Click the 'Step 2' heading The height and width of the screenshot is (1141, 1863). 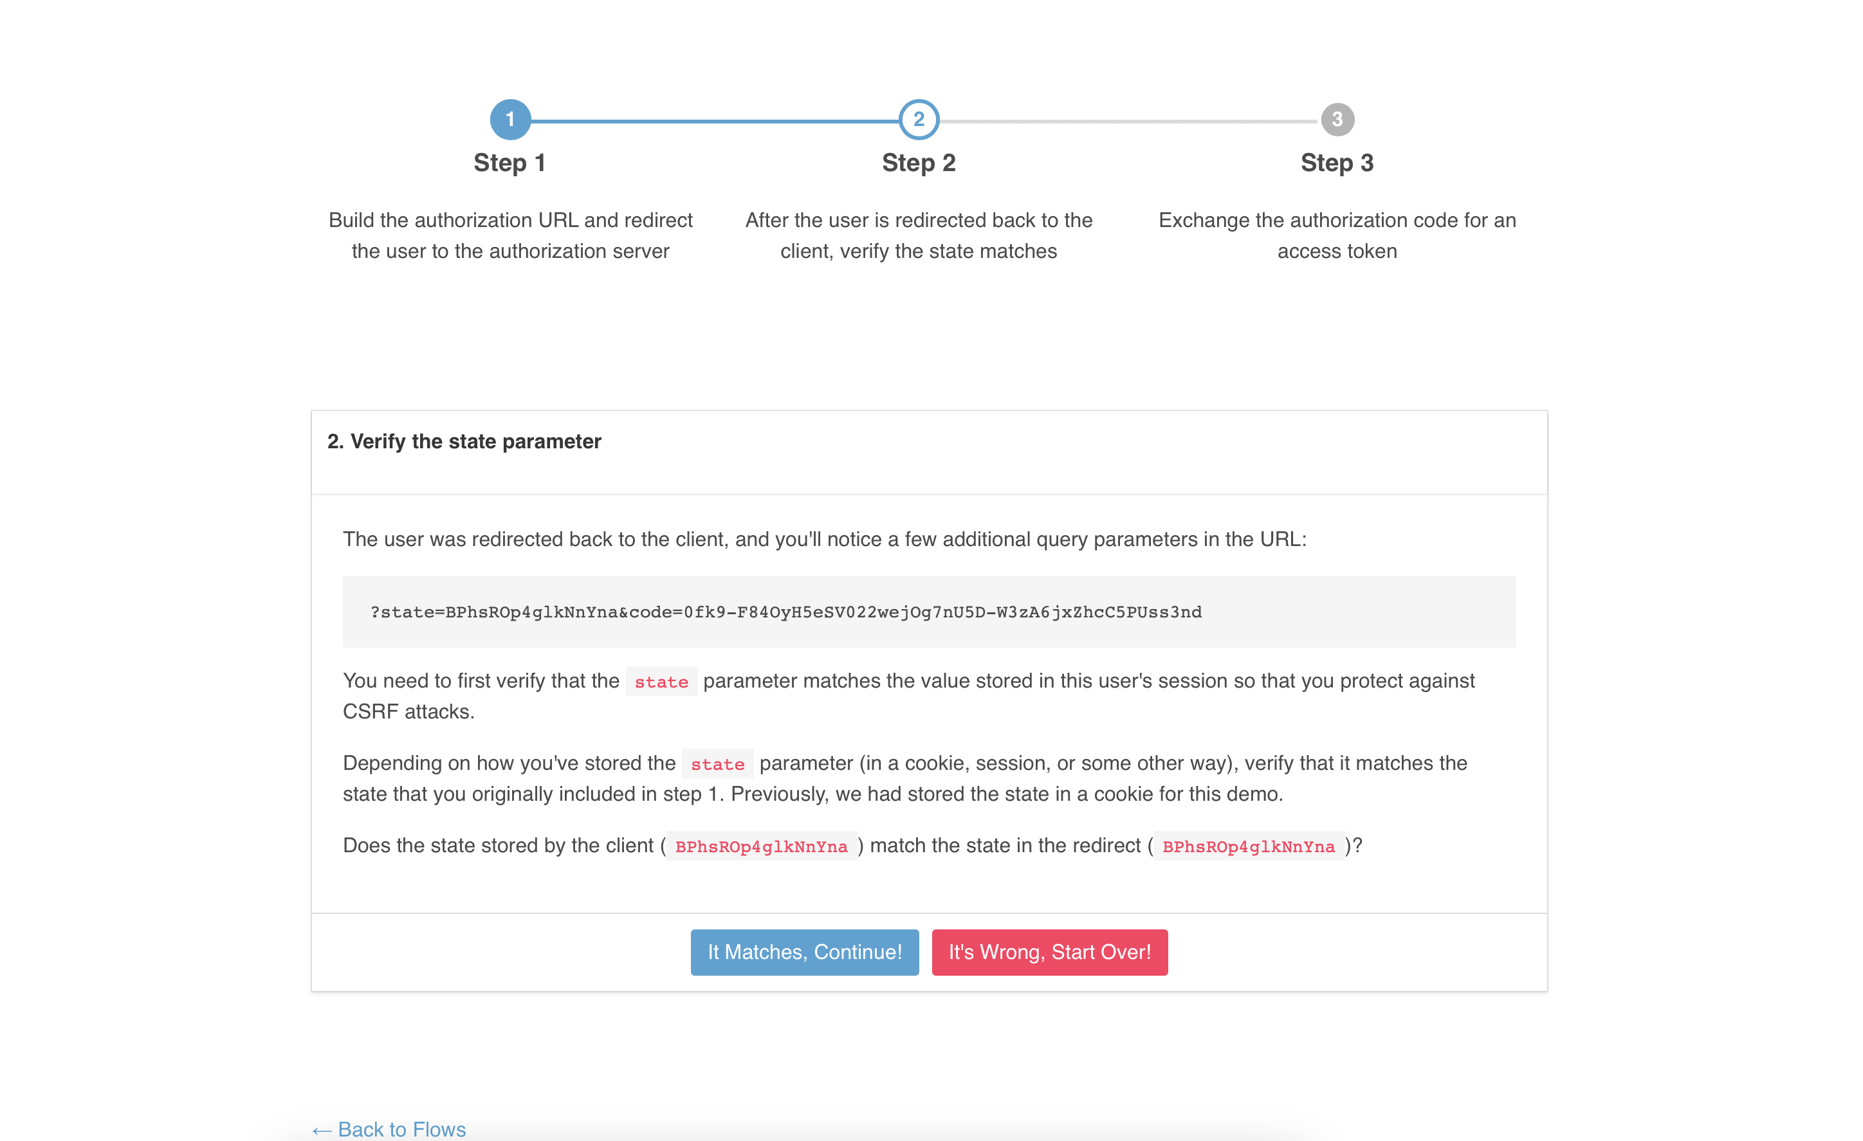[x=919, y=163]
